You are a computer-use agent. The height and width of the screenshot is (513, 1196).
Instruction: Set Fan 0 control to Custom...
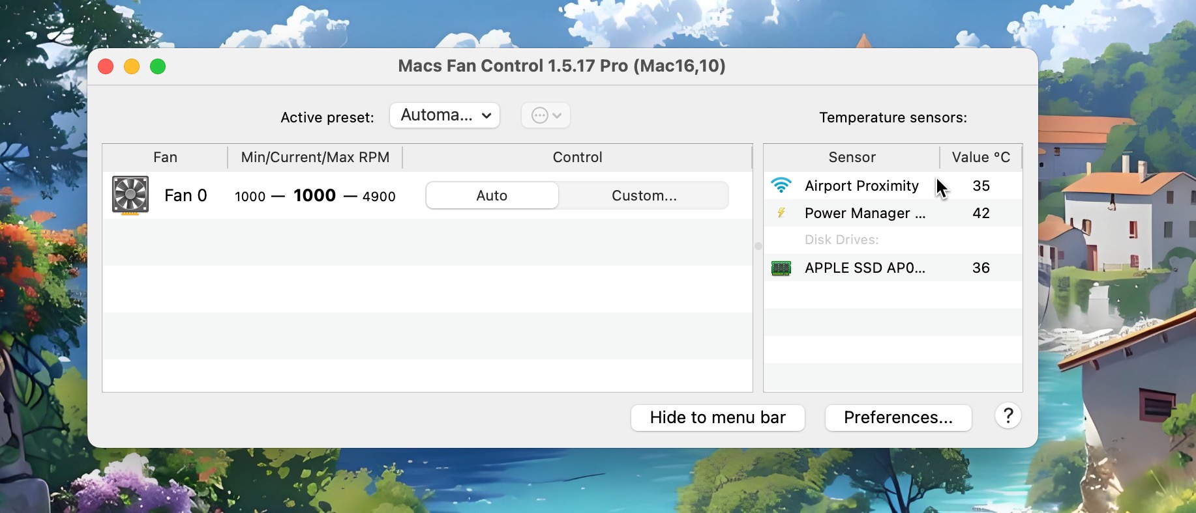click(644, 195)
